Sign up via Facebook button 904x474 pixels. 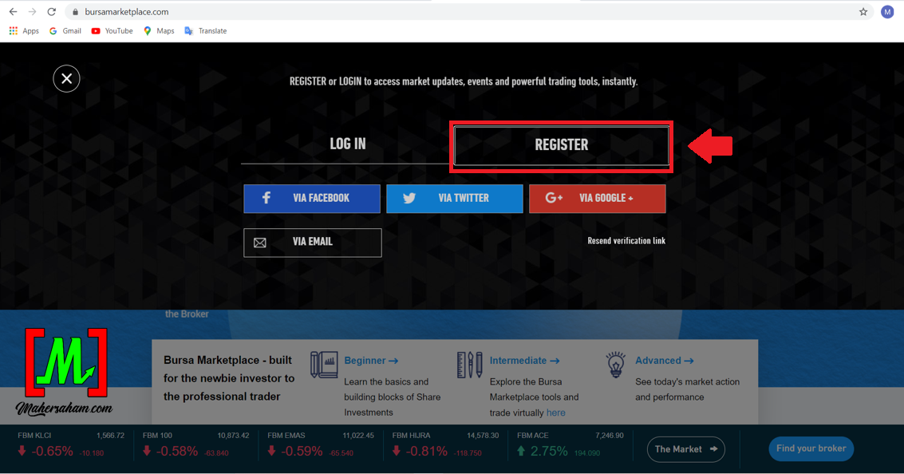tap(312, 198)
